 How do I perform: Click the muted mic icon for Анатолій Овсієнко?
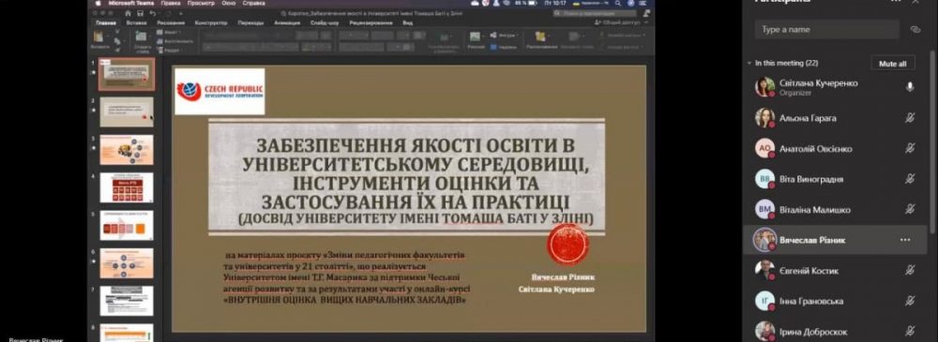(x=910, y=148)
